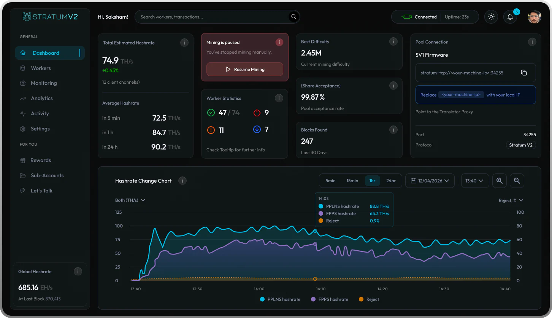The height and width of the screenshot is (318, 552).
Task: Click the search magnifier icon
Action: click(x=293, y=17)
